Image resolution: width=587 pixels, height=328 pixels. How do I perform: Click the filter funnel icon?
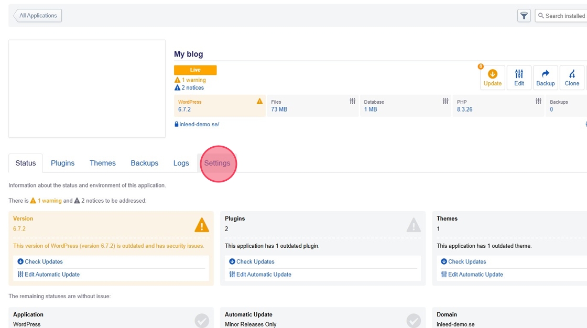524,16
